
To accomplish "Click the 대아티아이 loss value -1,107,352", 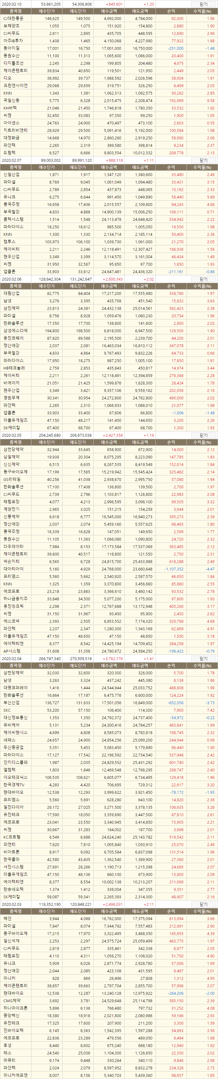I will (x=174, y=569).
